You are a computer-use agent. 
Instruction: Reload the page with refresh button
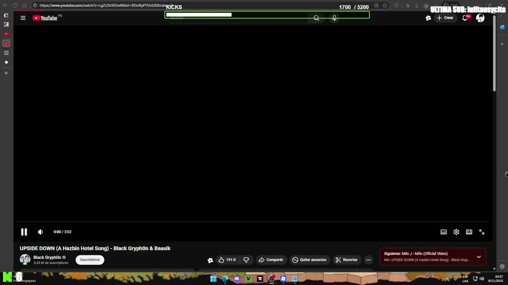point(15,6)
